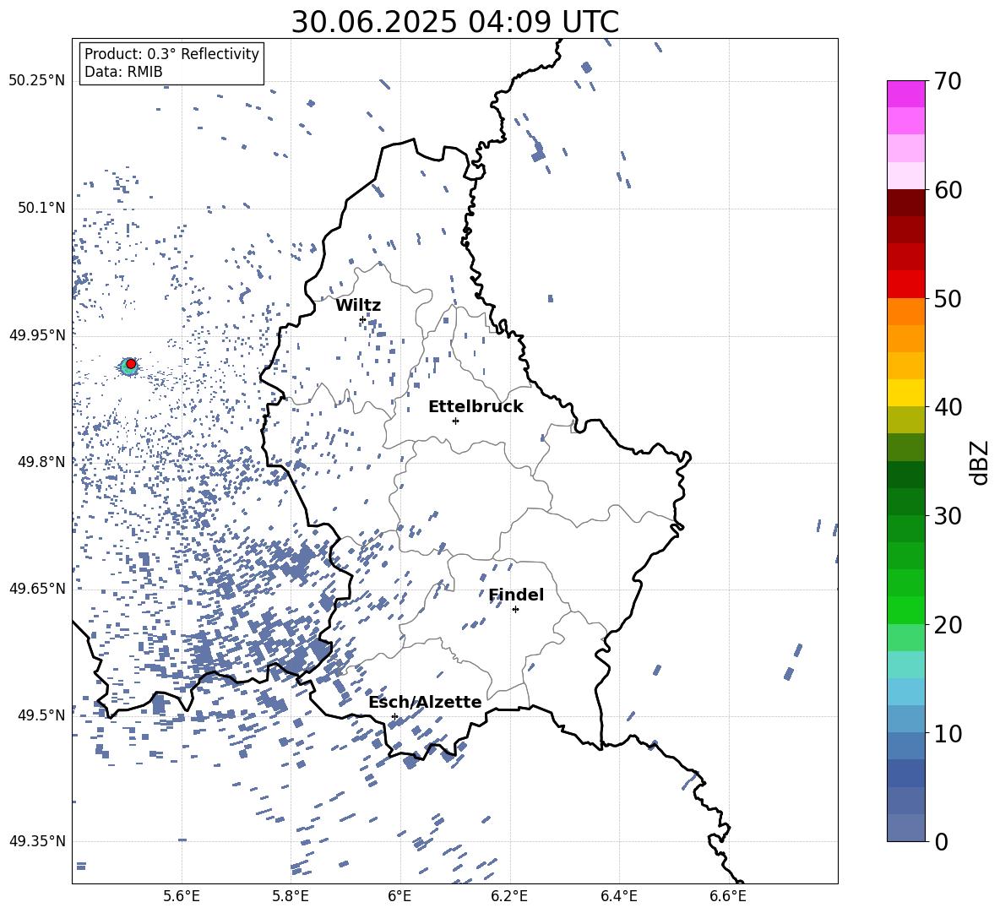Click the Ettelbruck station cross marker
Viewport: 1000px width, 913px height.
coord(455,421)
